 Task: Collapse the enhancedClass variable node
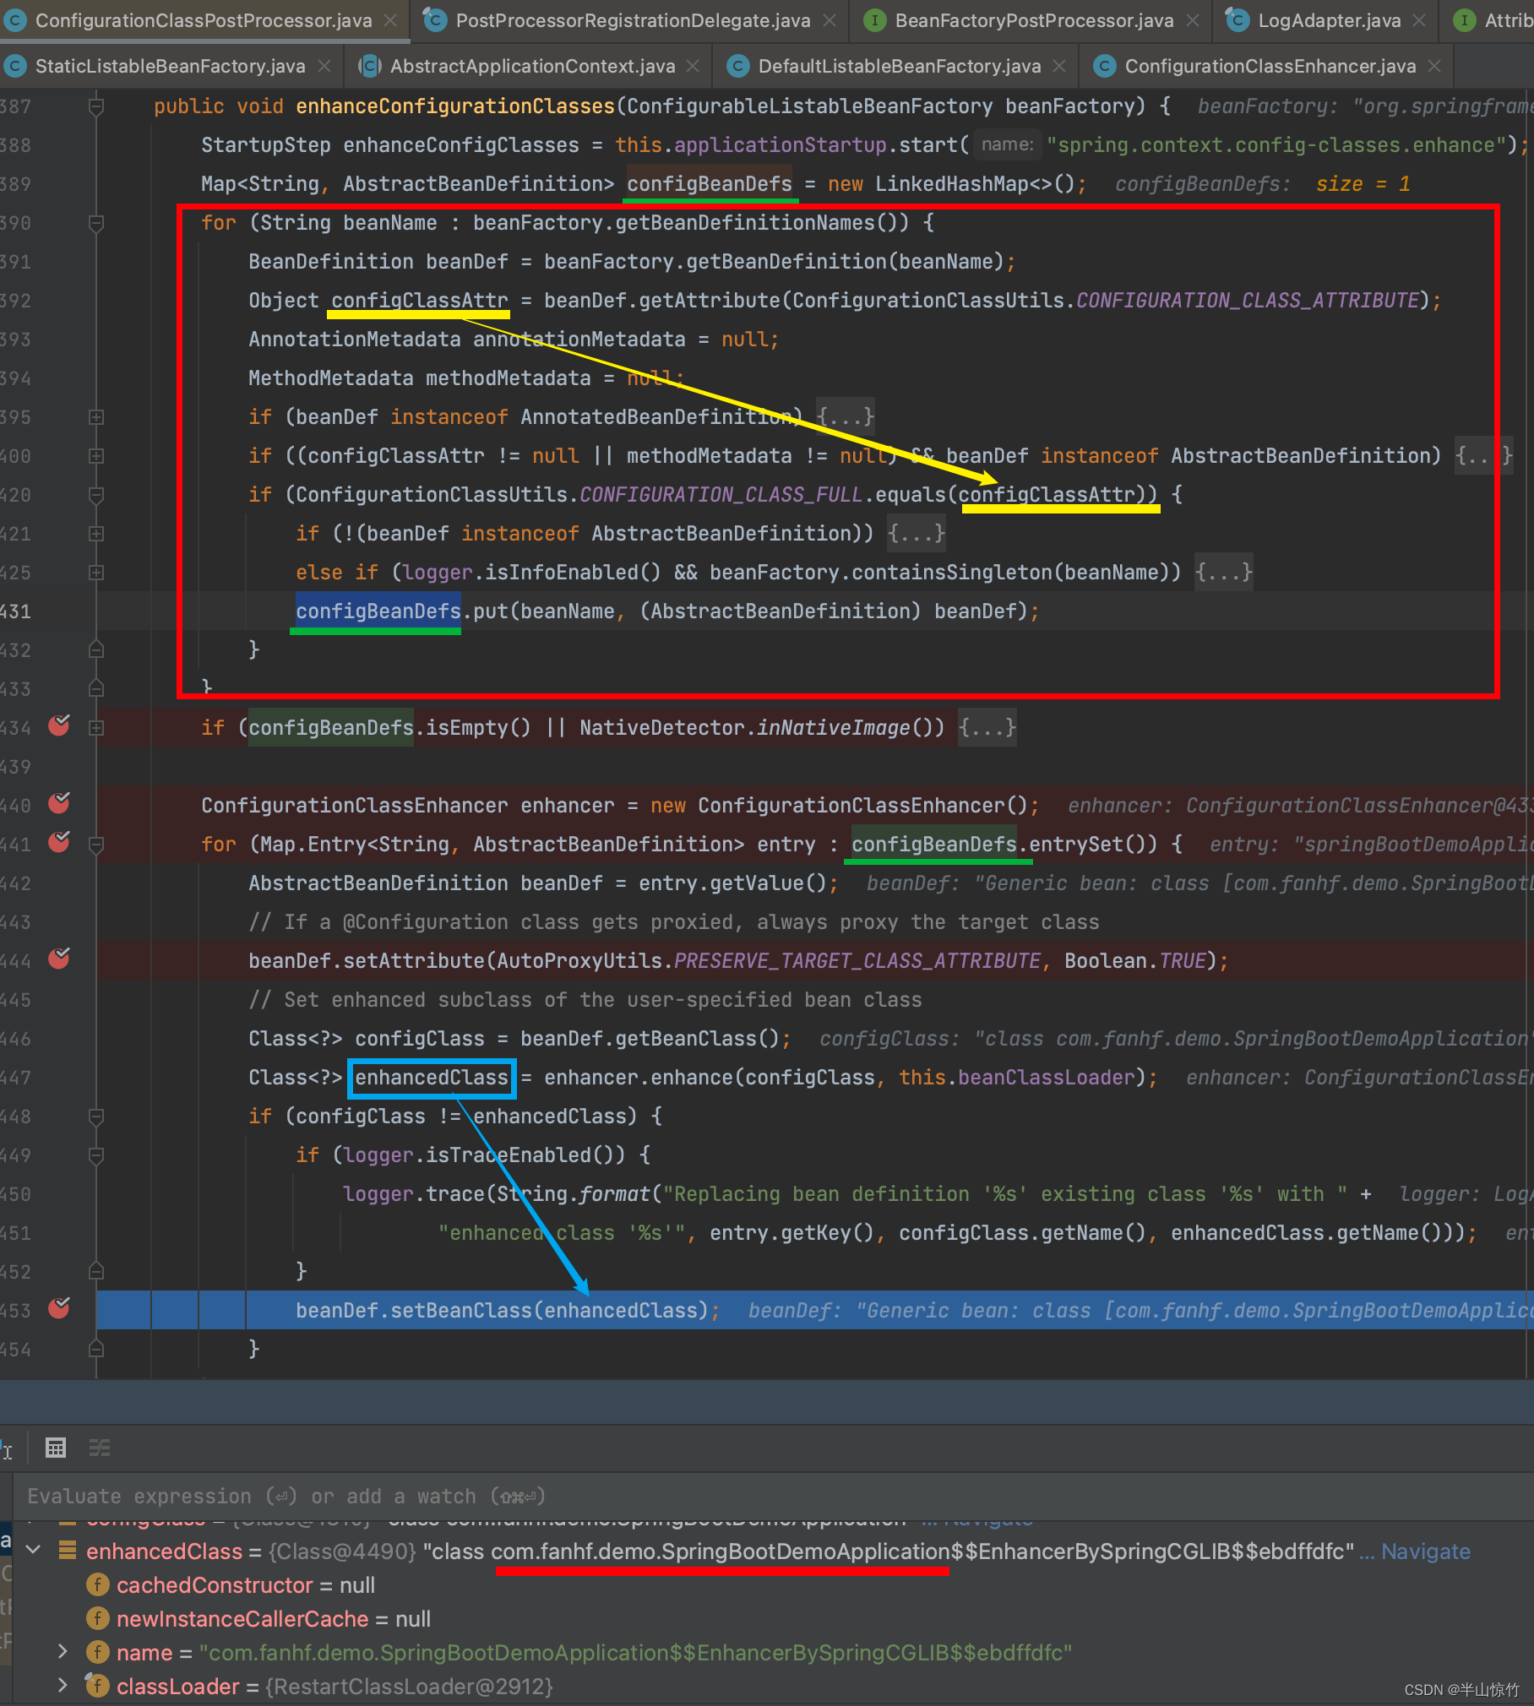click(34, 1550)
